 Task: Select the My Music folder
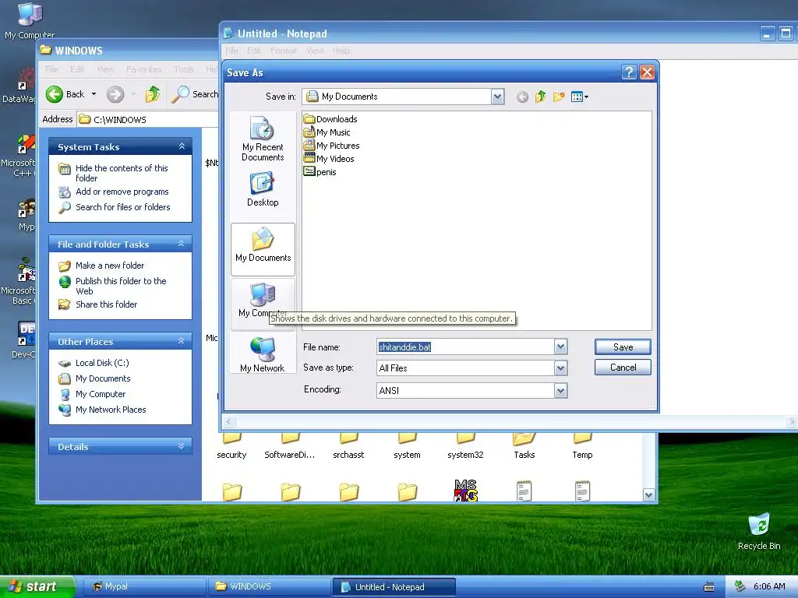pos(327,132)
